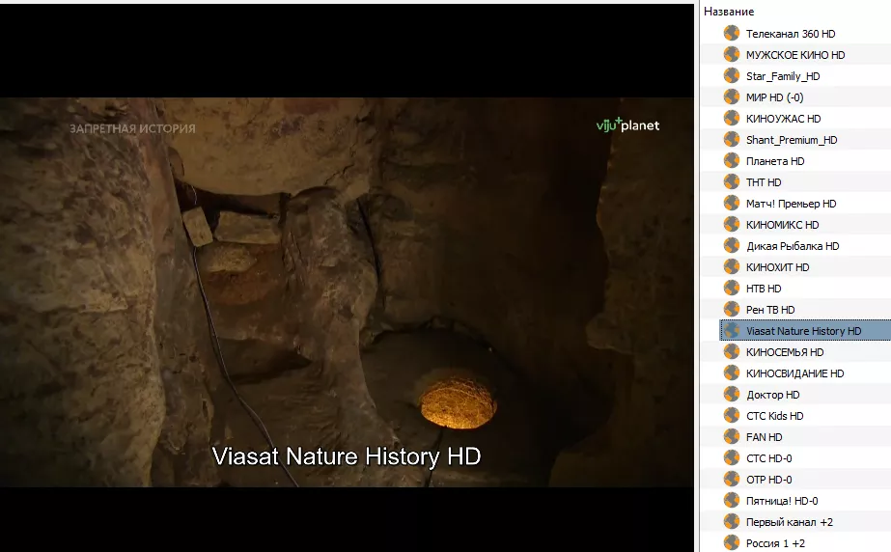Switch to Планета HD channel
This screenshot has height=552, width=891.
(x=775, y=161)
